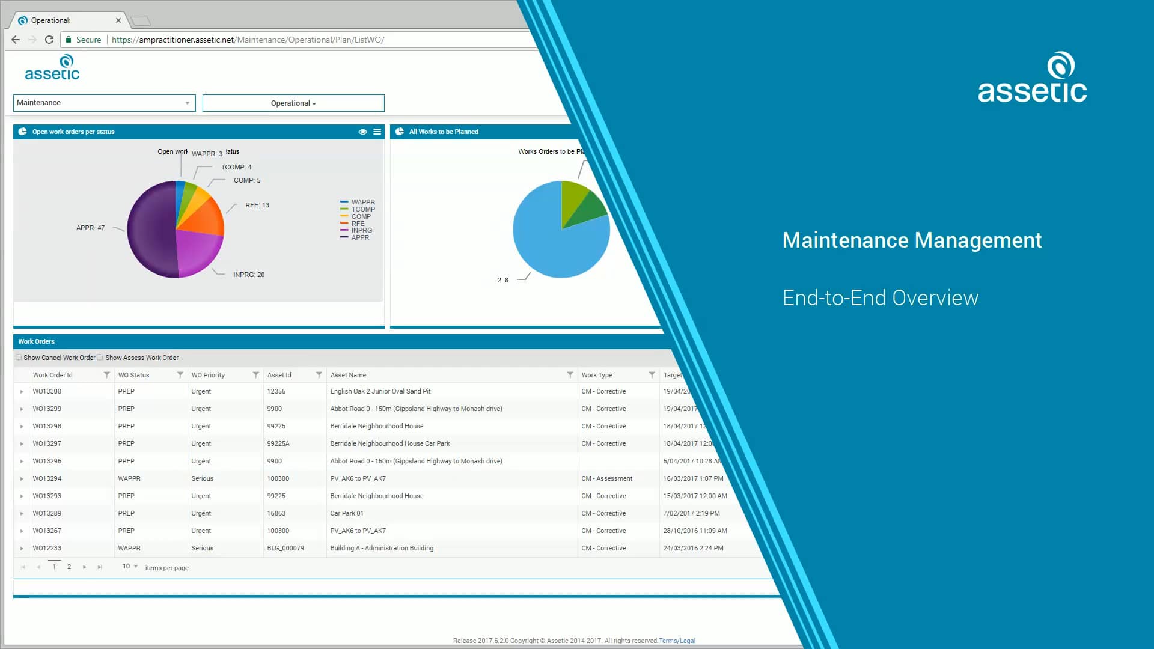
Task: Enable Show Cancel Work Order
Action: coord(18,357)
